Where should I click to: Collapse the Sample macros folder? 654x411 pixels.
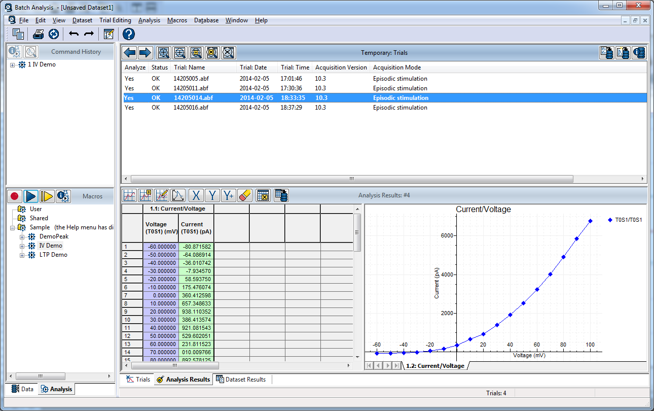click(13, 228)
